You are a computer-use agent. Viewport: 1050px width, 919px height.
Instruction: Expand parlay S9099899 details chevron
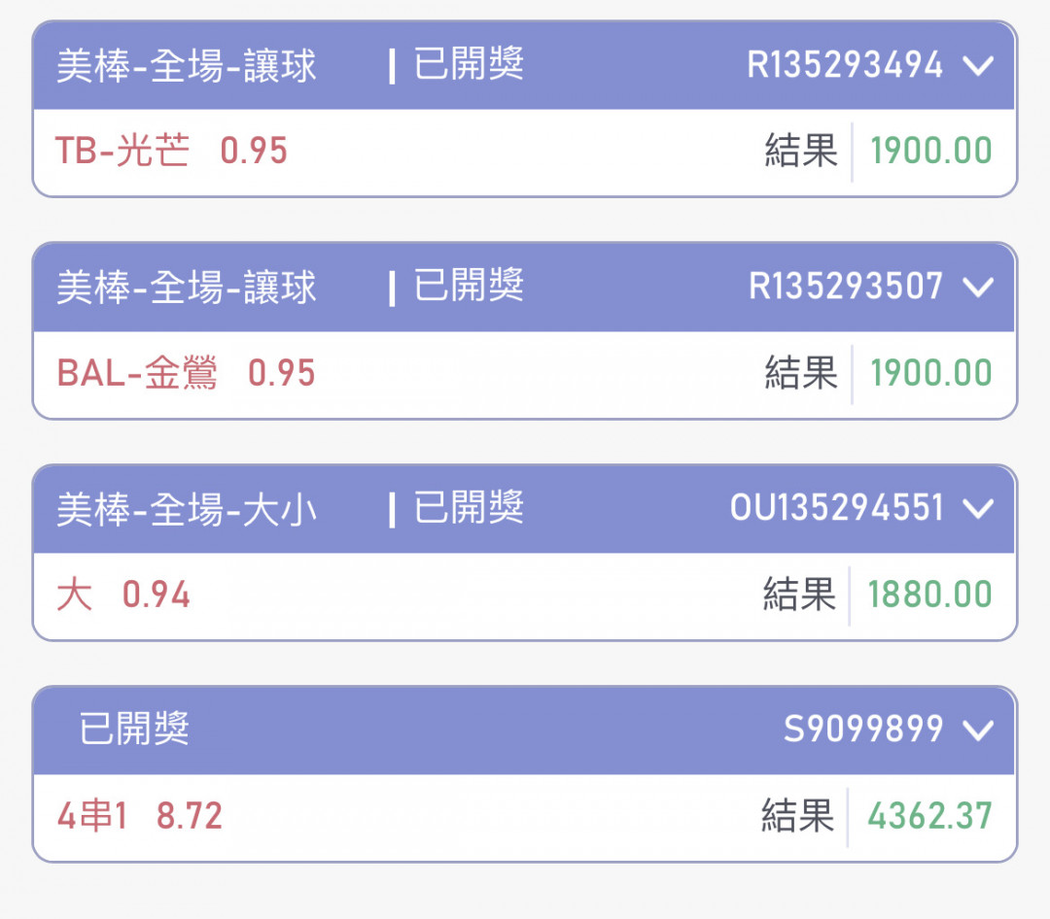[977, 730]
